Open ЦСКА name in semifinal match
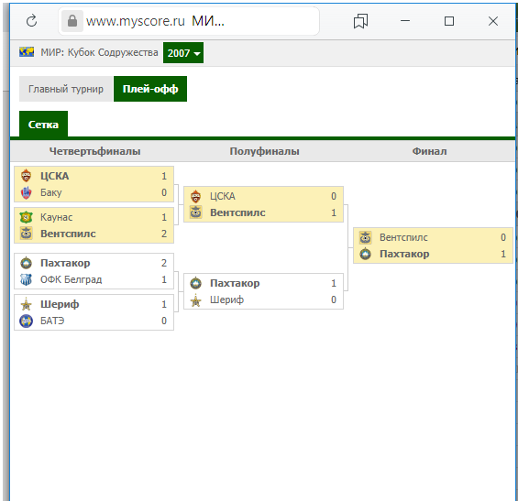The image size is (518, 501). [x=223, y=196]
